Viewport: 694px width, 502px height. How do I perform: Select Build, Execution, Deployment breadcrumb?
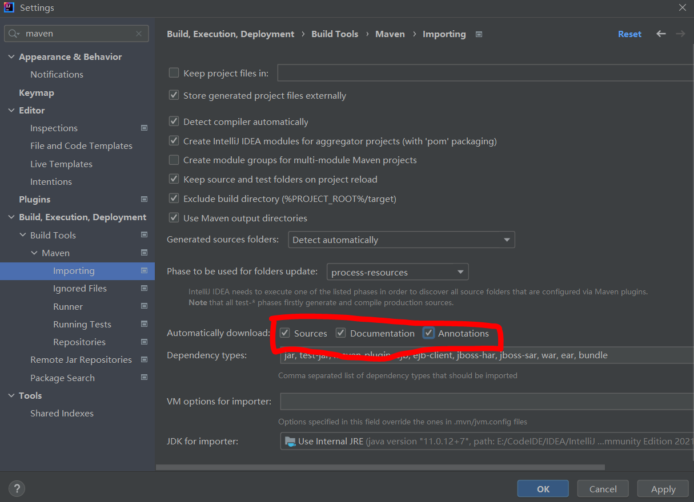[x=231, y=34]
